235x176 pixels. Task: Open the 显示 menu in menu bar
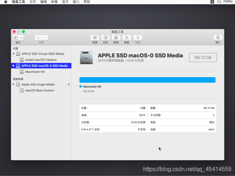(65, 2)
